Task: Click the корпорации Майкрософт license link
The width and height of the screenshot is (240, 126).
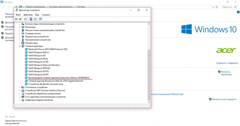Action: coord(167,94)
